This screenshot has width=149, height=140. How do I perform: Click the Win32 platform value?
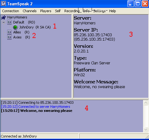79,75
